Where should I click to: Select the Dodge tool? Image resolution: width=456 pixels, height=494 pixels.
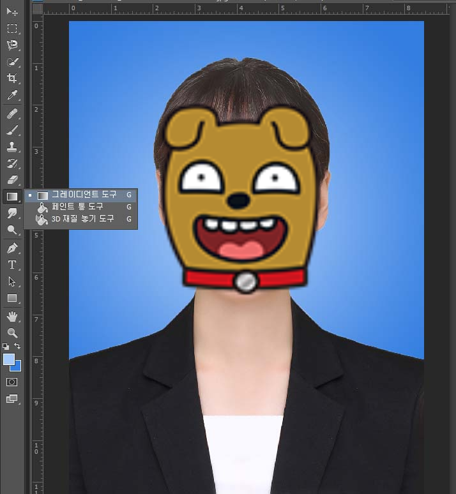(x=12, y=230)
